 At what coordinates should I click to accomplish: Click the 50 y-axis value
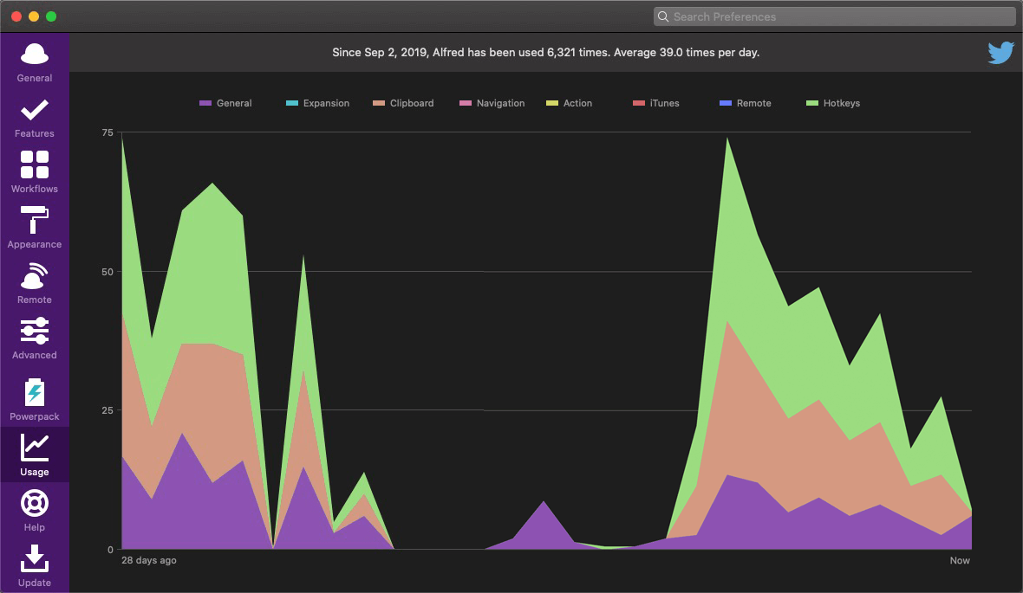click(x=108, y=272)
